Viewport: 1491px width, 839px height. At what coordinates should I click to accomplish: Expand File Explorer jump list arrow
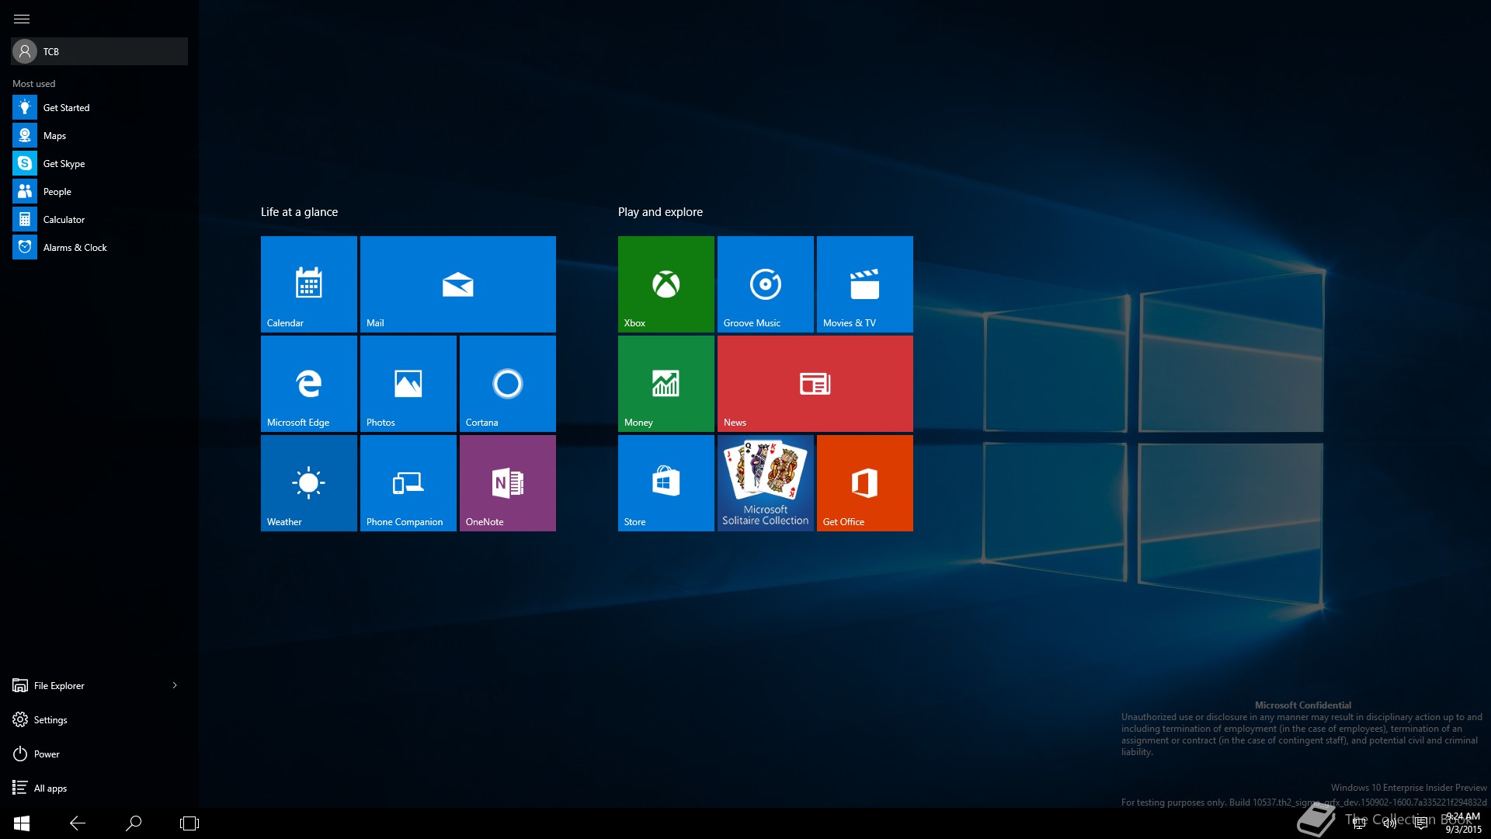[175, 685]
